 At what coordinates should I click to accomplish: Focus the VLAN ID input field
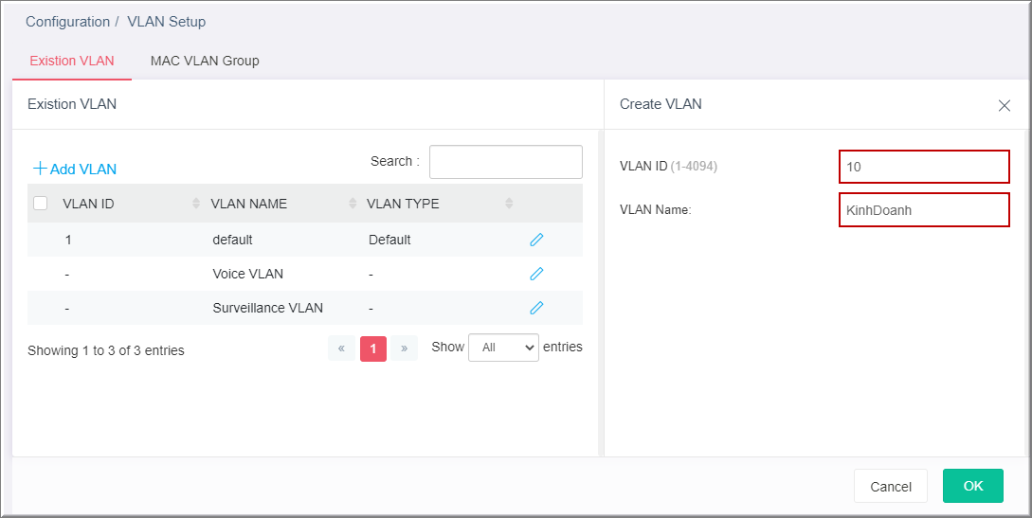point(924,167)
